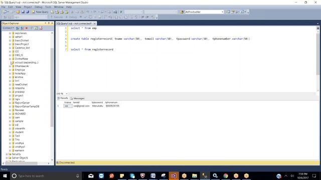This screenshot has width=321, height=180.
Task: Click the Windows Start button
Action: (5, 175)
